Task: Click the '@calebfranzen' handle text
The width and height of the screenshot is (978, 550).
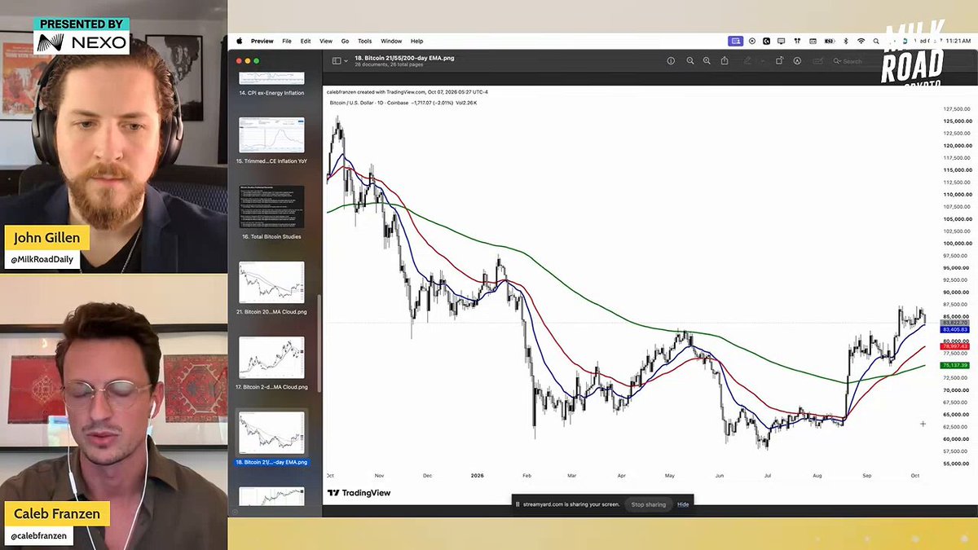Action: point(40,535)
